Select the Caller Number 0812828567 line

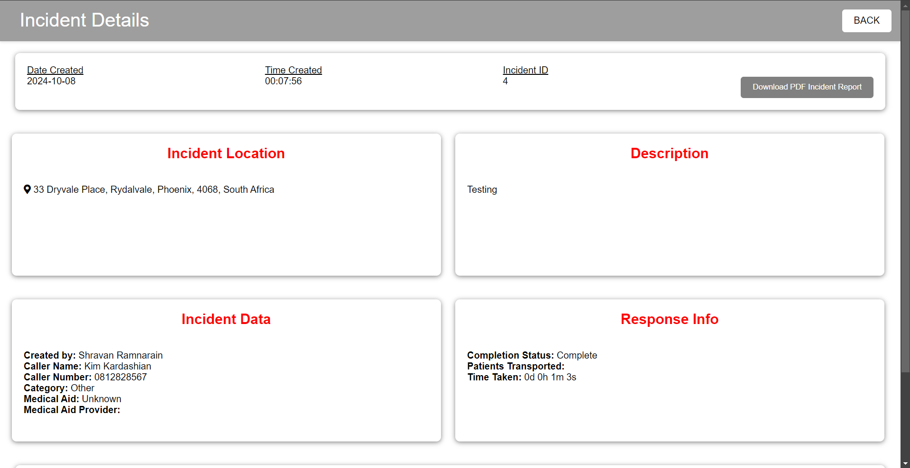[85, 377]
